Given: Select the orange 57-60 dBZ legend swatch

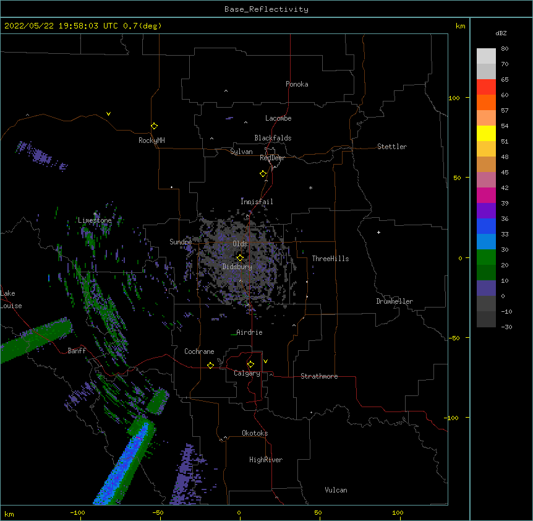Looking at the screenshot, I should [x=486, y=102].
